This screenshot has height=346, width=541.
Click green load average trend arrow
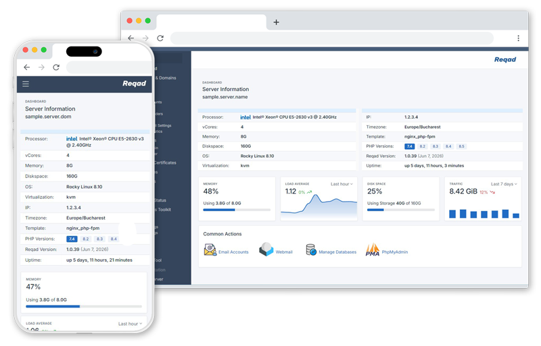[310, 192]
